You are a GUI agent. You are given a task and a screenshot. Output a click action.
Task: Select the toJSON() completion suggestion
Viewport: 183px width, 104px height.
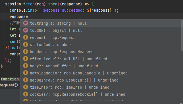[101, 30]
